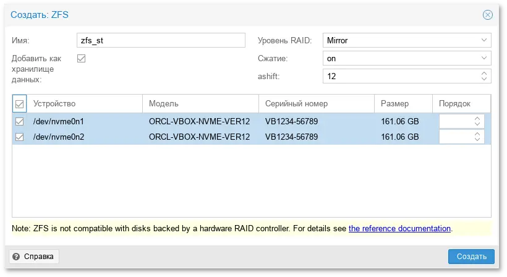Open the reference documentation link

tap(399, 229)
